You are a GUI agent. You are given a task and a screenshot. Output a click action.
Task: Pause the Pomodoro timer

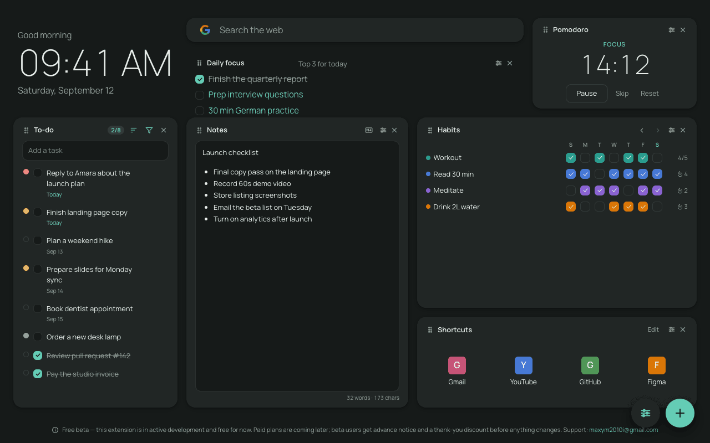click(x=587, y=94)
